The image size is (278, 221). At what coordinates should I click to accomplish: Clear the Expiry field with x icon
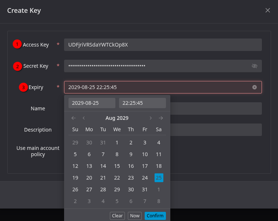[x=255, y=87]
